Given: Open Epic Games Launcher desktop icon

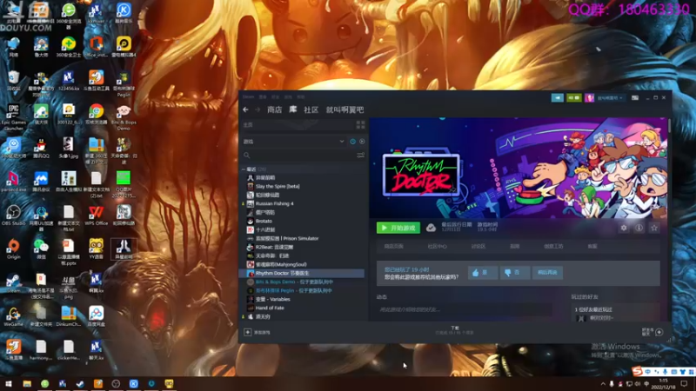Looking at the screenshot, I should coord(13,116).
